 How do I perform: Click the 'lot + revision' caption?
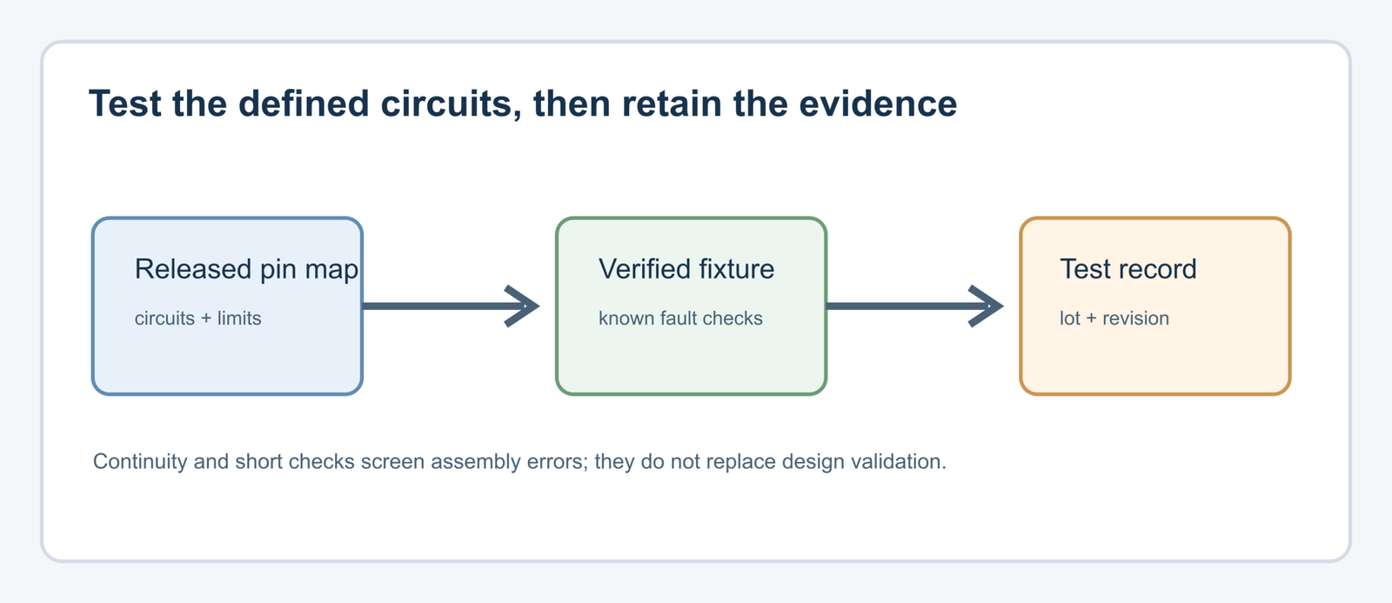pos(1114,318)
